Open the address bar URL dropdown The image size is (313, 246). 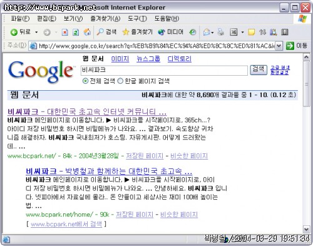(x=279, y=46)
